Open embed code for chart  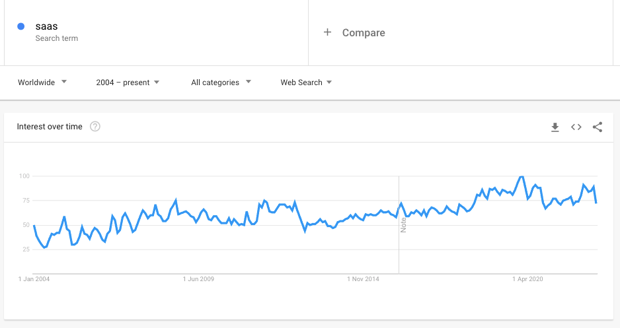click(x=576, y=127)
